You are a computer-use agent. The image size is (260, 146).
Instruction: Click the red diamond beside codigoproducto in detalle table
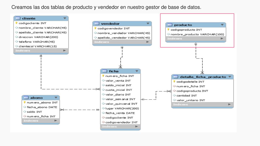tap(174, 91)
